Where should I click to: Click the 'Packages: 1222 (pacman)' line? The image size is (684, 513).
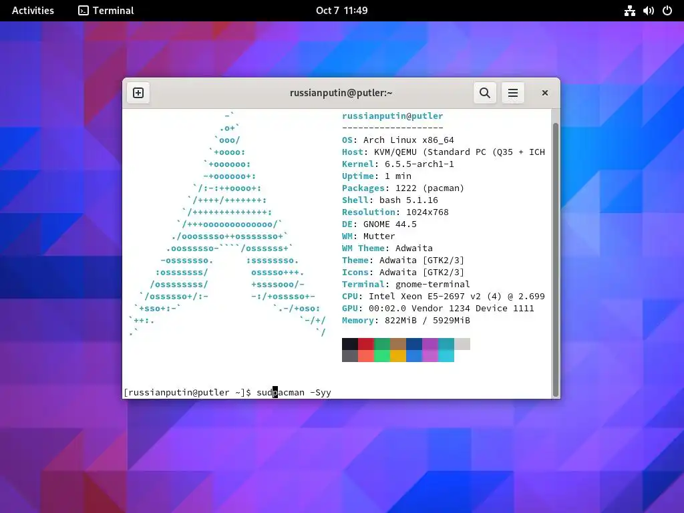click(x=403, y=188)
